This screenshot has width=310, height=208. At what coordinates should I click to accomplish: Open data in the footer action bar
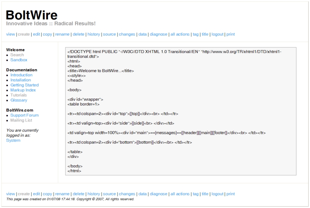[142, 194]
